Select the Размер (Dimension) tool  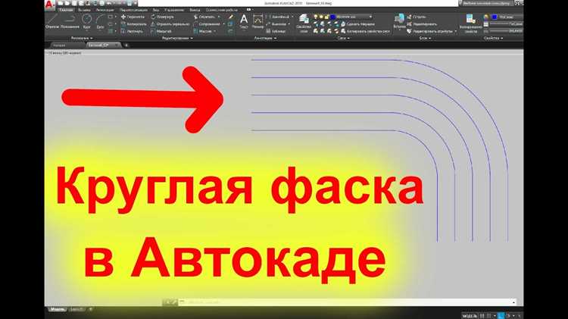(x=258, y=21)
